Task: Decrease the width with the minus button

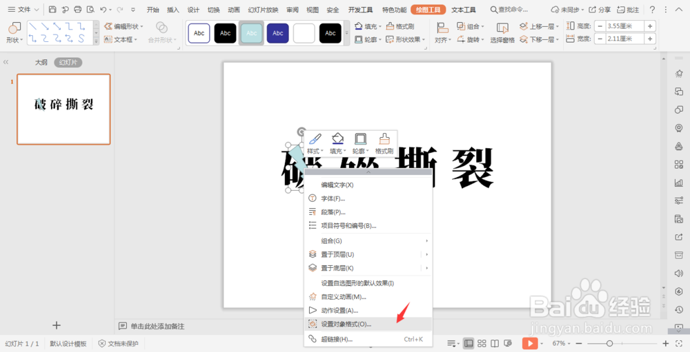Action: (600, 39)
